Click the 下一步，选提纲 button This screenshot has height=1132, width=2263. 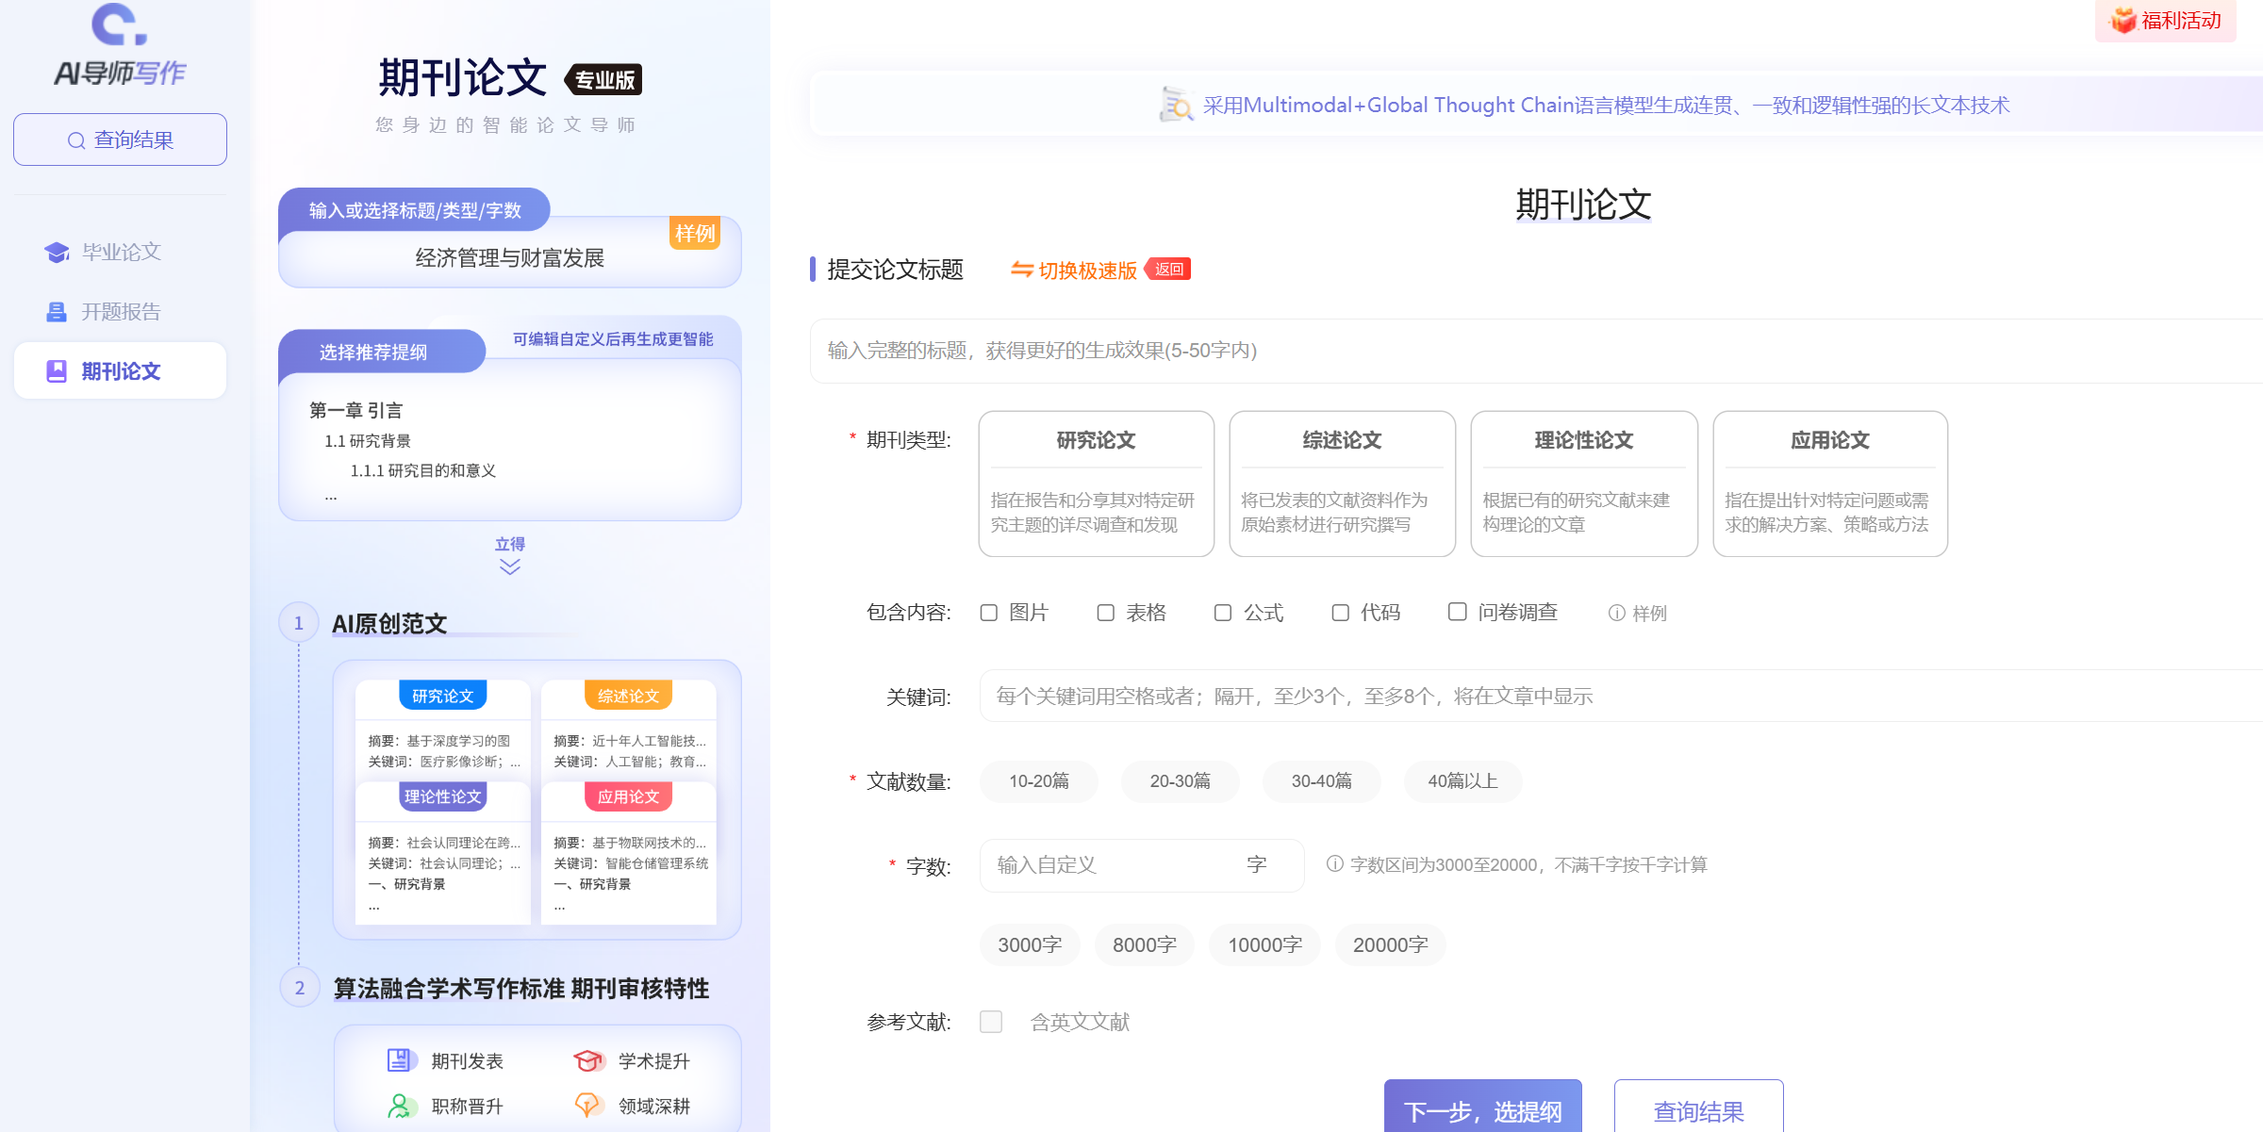point(1482,1112)
